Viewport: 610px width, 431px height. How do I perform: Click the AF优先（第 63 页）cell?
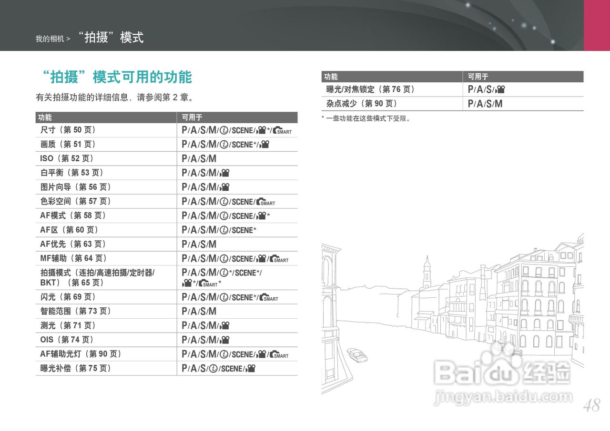tap(106, 245)
